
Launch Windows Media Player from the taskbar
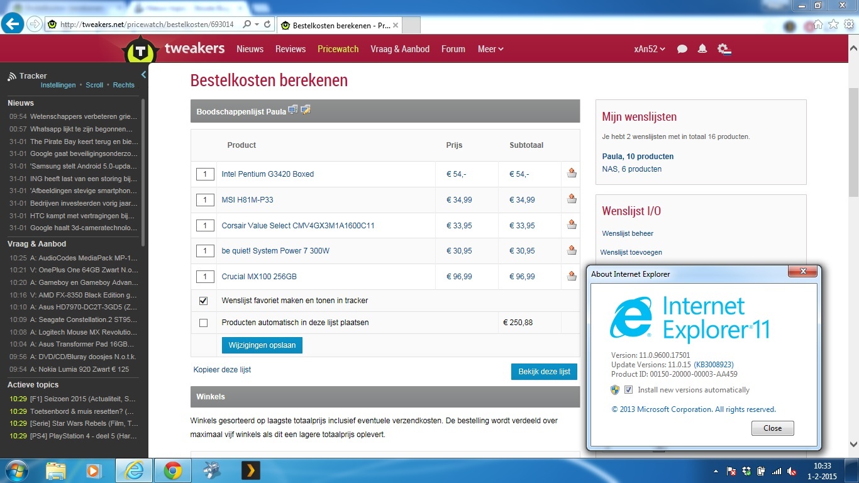(x=94, y=470)
